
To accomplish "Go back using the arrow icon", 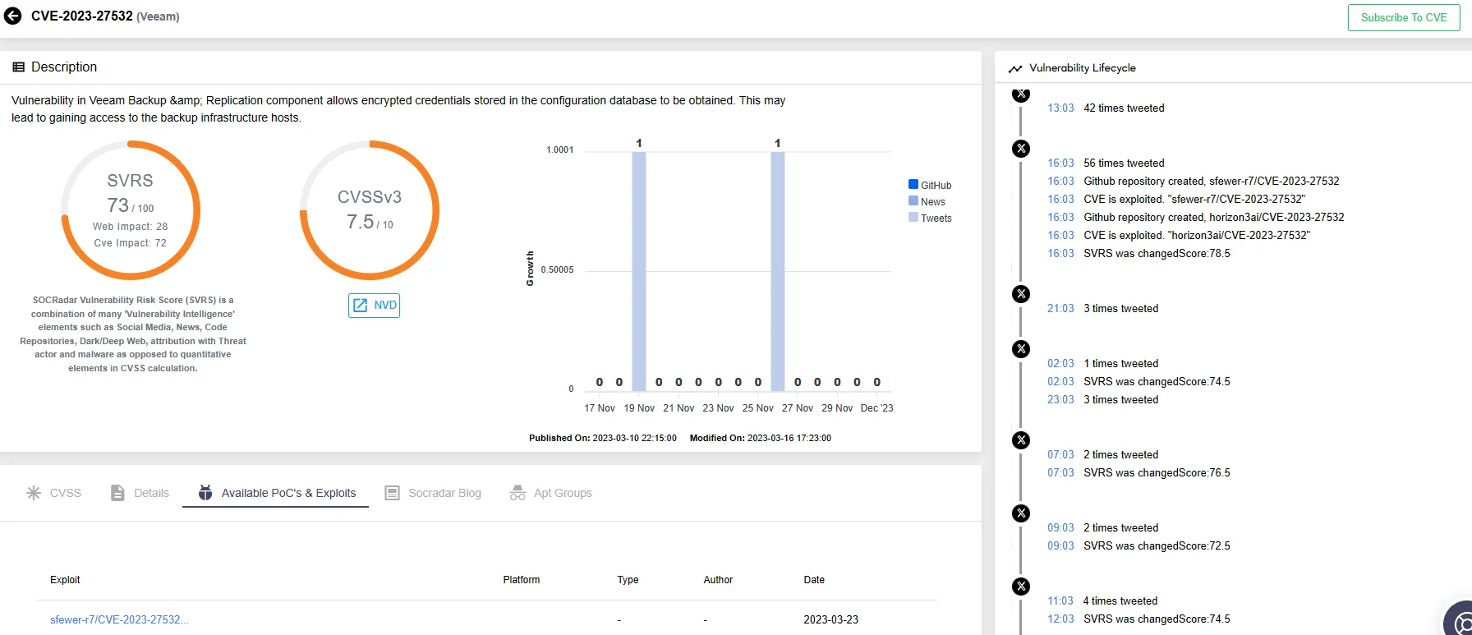I will point(12,16).
